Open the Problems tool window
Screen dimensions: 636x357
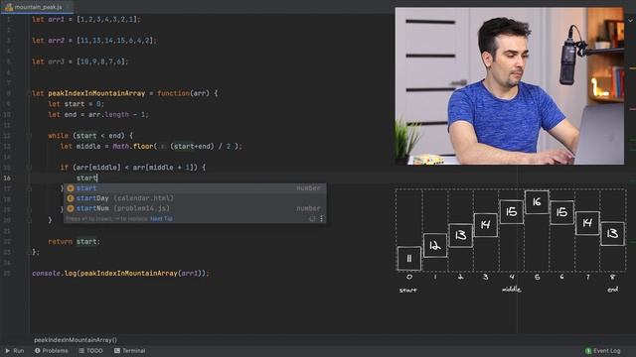tap(51, 350)
